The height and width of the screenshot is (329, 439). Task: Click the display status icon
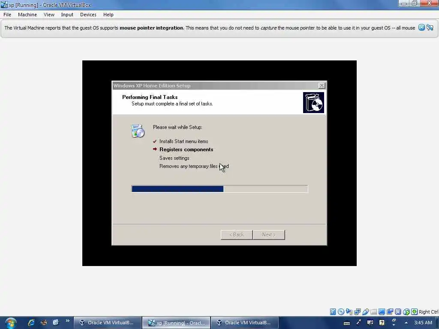(x=382, y=312)
